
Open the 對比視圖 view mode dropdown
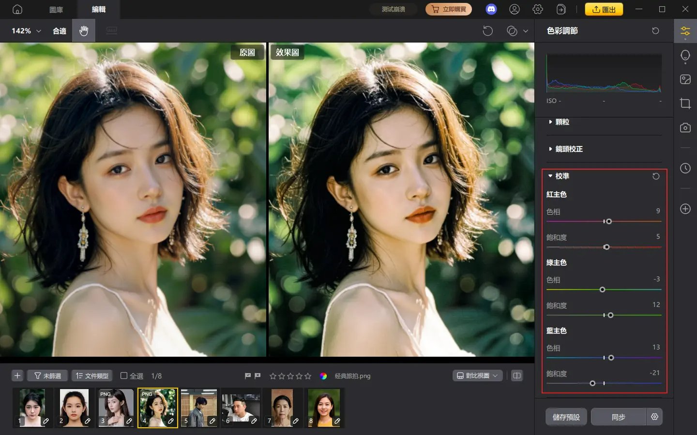477,376
